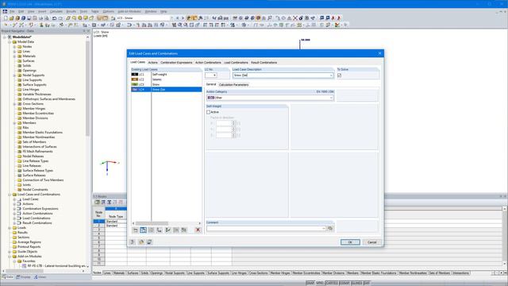Image resolution: width=508 pixels, height=286 pixels.
Task: Click the comment library icon beside Comment field
Action: (x=330, y=229)
